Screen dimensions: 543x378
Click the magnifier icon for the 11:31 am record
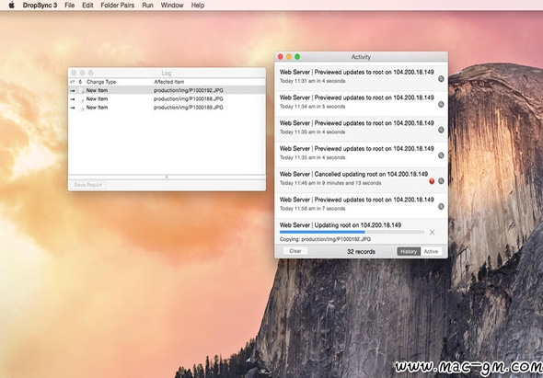(x=441, y=79)
